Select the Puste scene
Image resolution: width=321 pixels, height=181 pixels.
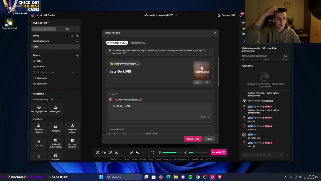[x=56, y=47]
